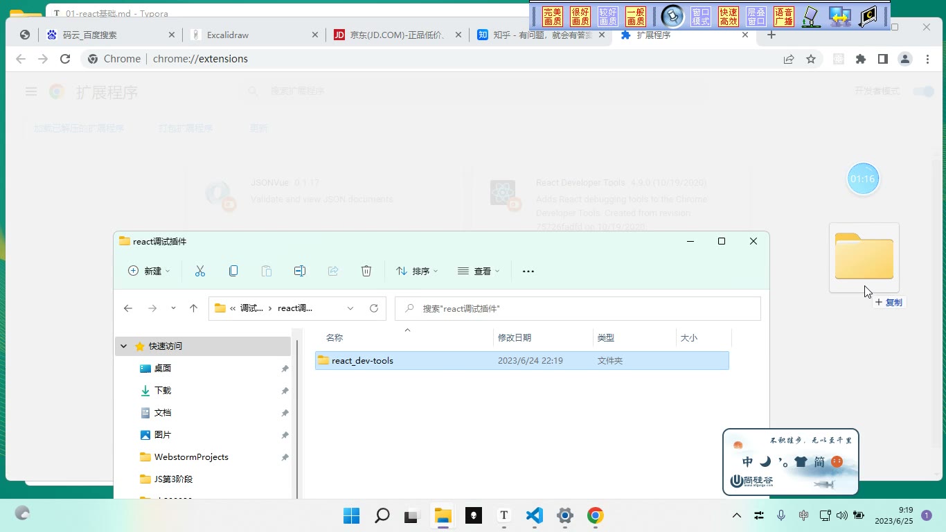946x532 pixels.
Task: Open the Chrome profile avatar
Action: pos(905,59)
